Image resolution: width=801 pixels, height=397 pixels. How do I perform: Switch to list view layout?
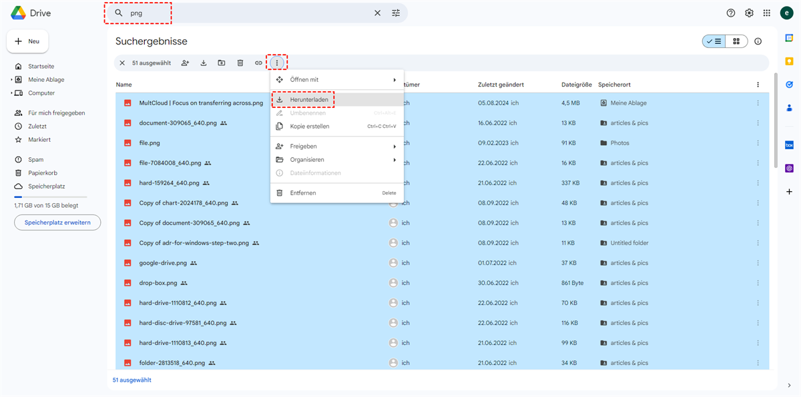click(714, 41)
